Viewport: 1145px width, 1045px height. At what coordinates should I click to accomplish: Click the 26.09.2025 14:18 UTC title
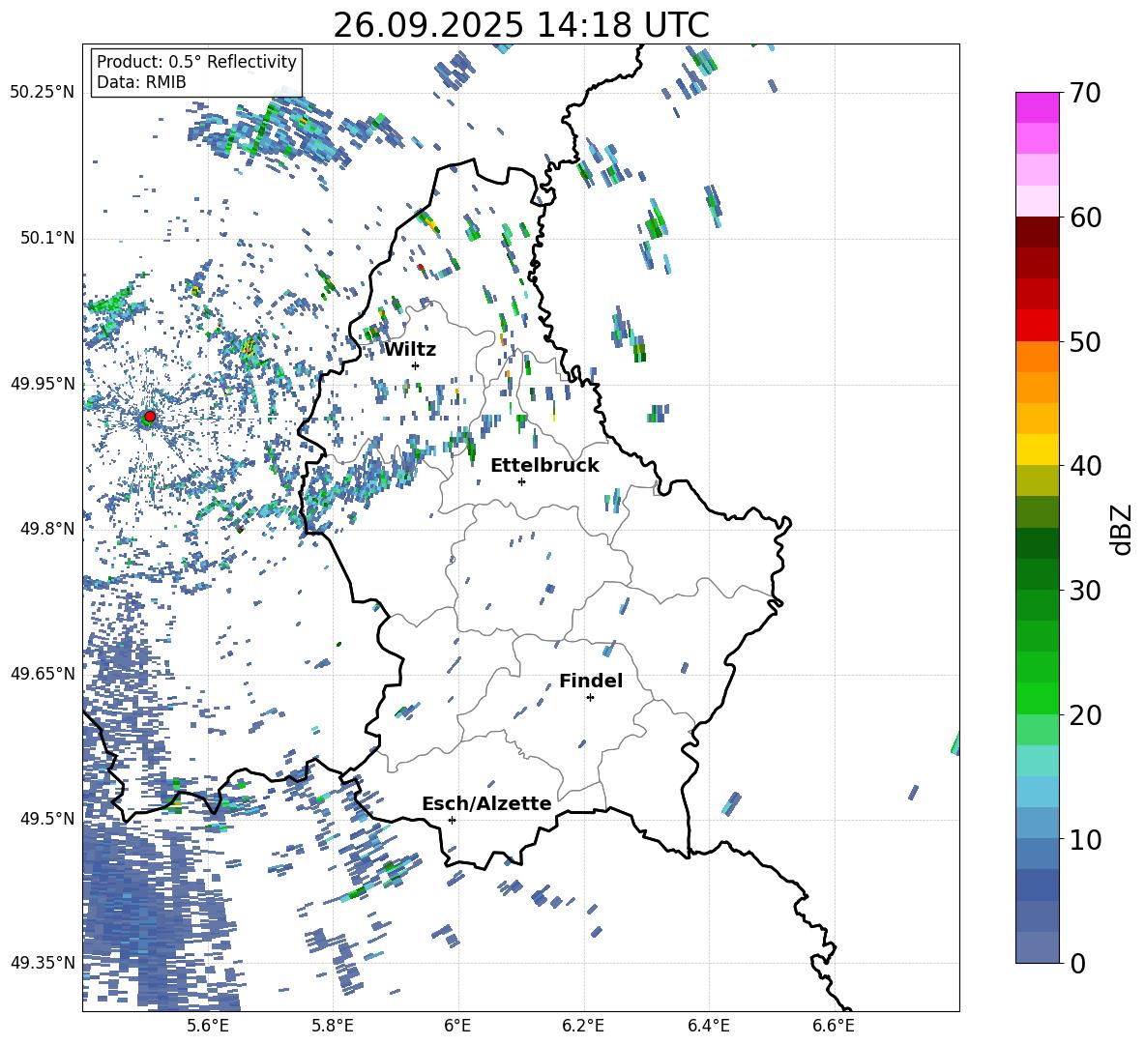(521, 25)
